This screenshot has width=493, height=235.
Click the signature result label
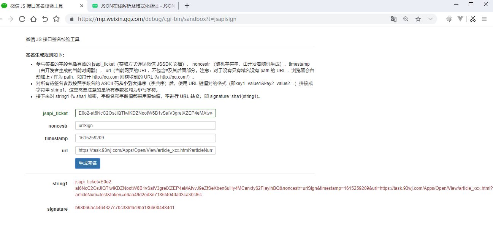[57, 209]
